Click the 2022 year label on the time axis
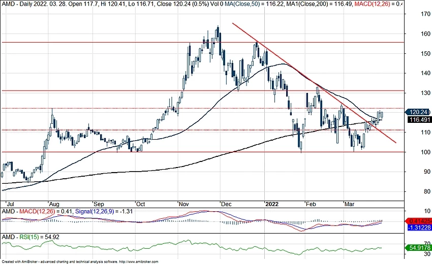Viewport: 432px width, 264px height. pos(272,204)
